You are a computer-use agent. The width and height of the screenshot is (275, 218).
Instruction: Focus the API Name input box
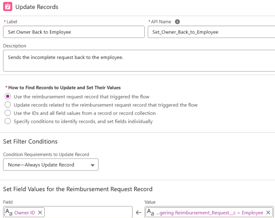coord(211,32)
